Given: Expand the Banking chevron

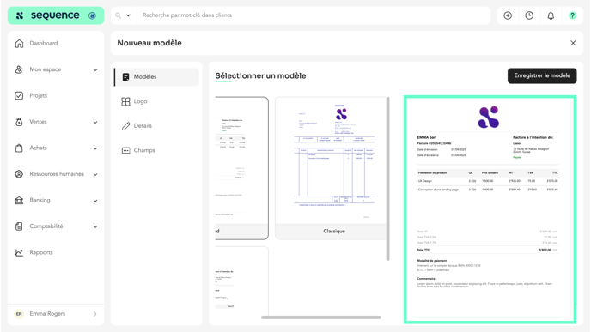Looking at the screenshot, I should coord(95,201).
